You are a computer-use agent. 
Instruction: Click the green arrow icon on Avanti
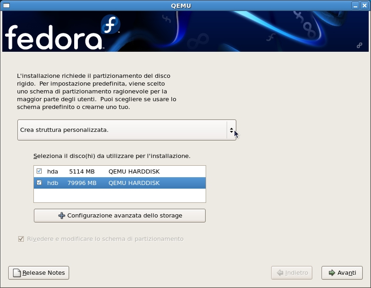pos(332,272)
